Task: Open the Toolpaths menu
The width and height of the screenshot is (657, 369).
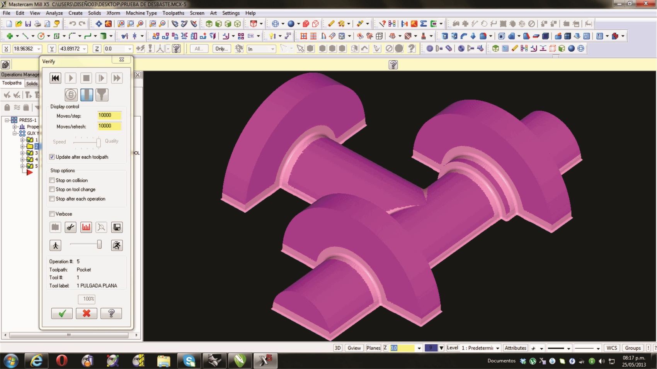Action: [173, 13]
